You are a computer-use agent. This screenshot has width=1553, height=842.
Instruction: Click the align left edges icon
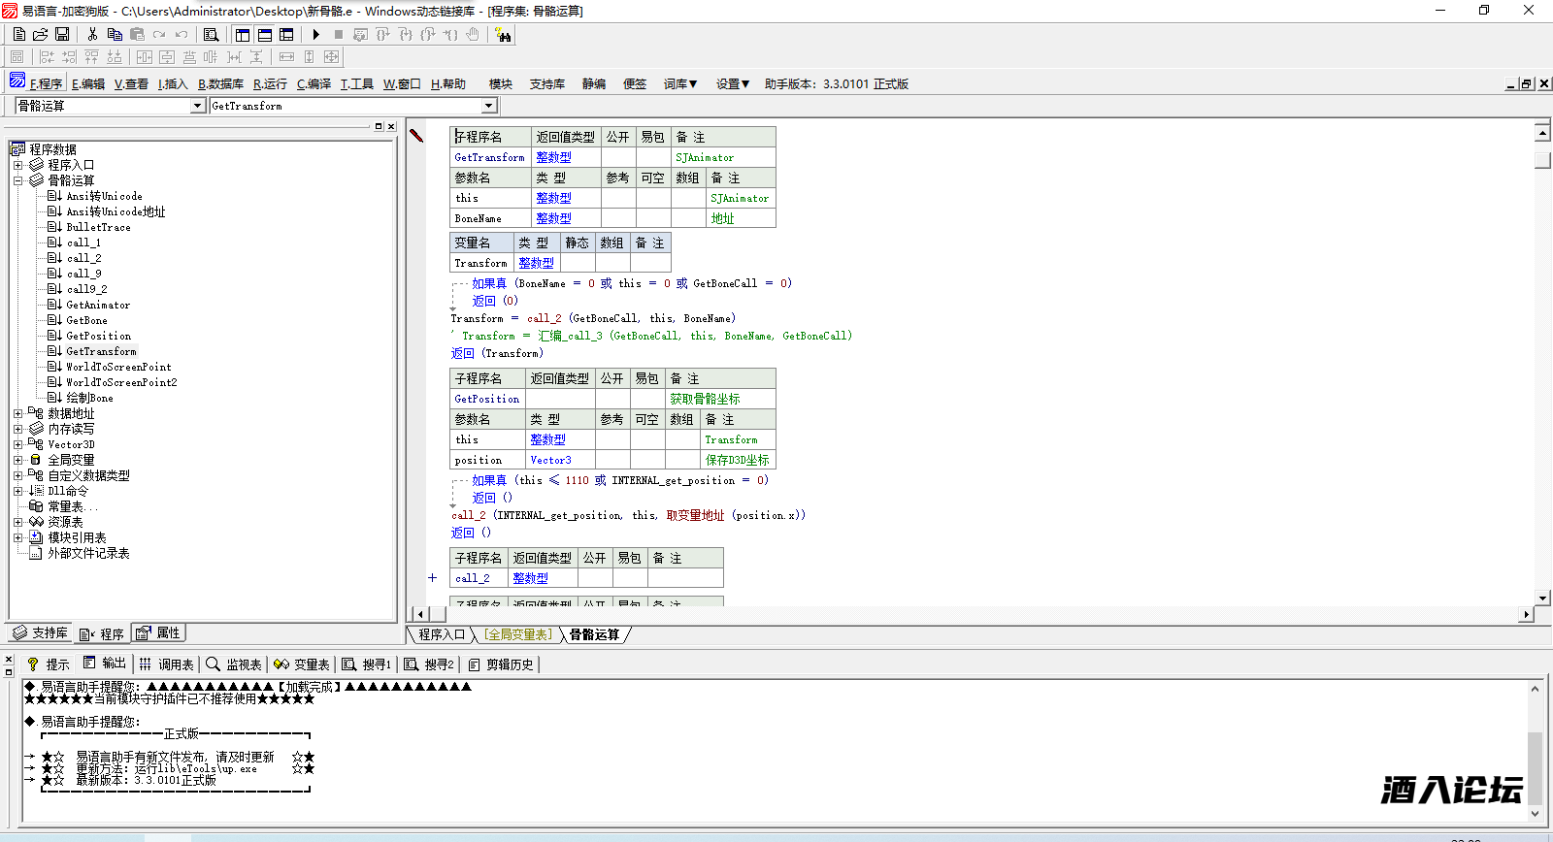[47, 57]
